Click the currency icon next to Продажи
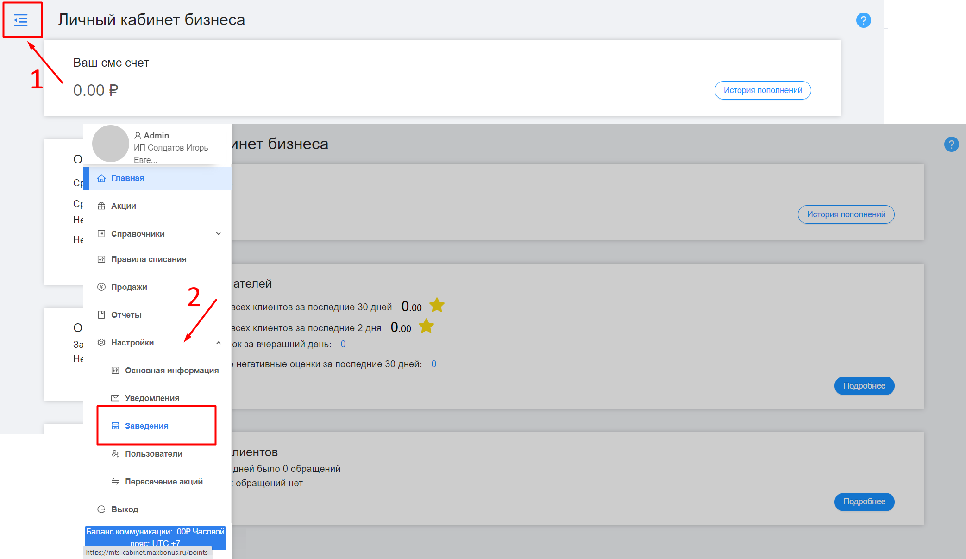966x559 pixels. [101, 287]
